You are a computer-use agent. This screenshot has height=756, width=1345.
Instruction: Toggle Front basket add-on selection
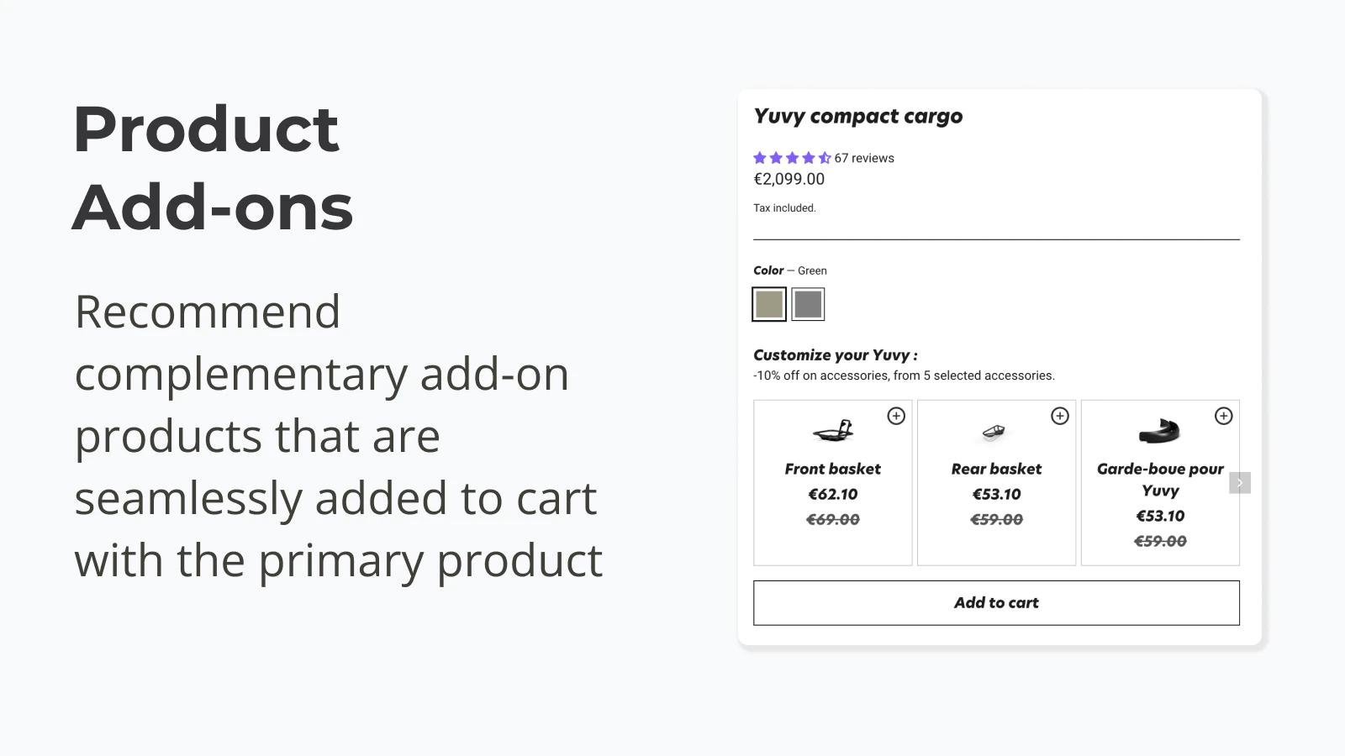(896, 416)
